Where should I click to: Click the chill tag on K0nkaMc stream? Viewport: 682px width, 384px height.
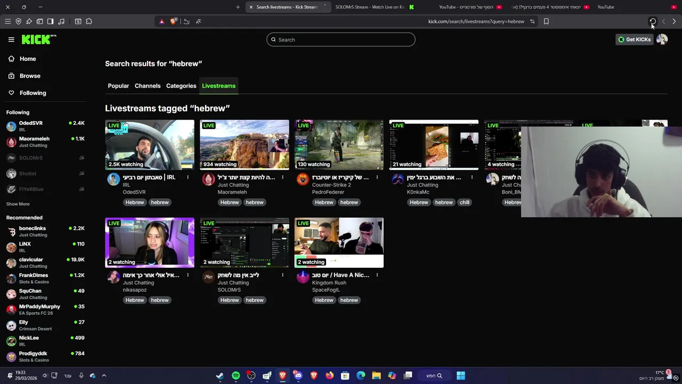pos(465,202)
